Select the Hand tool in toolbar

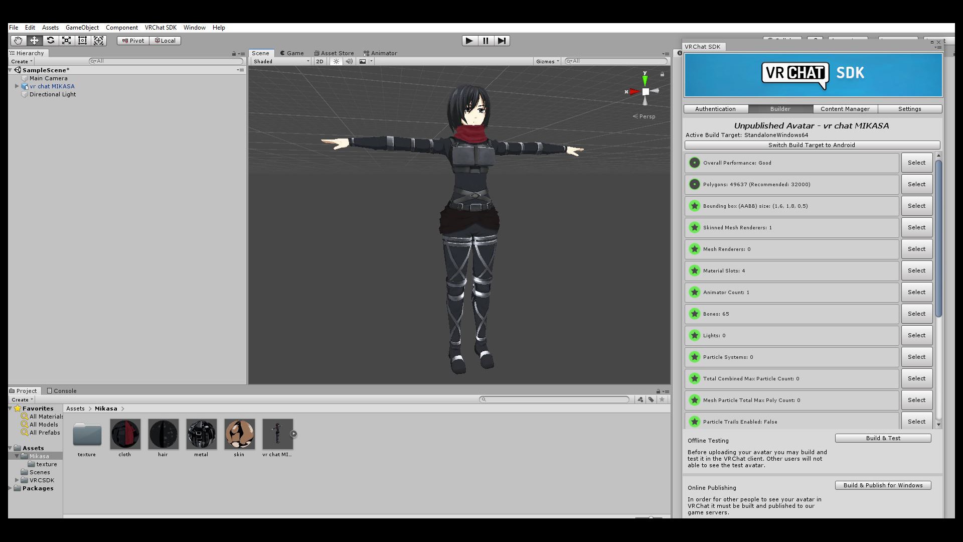(18, 41)
